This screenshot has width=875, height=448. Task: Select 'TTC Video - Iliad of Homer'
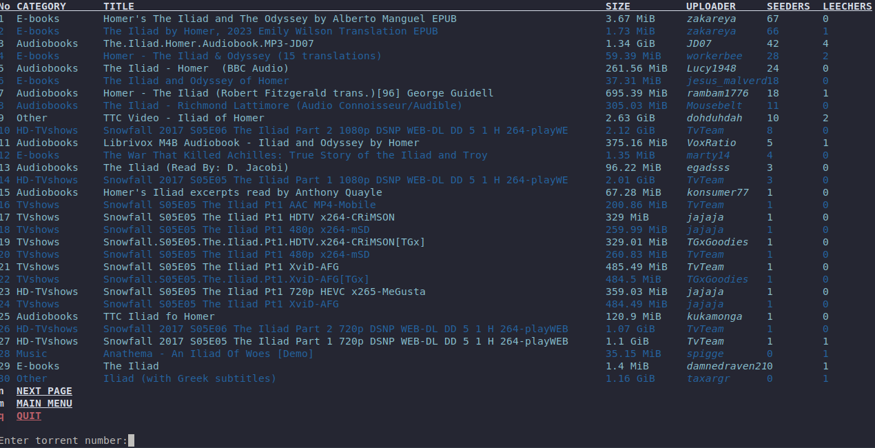(x=184, y=118)
